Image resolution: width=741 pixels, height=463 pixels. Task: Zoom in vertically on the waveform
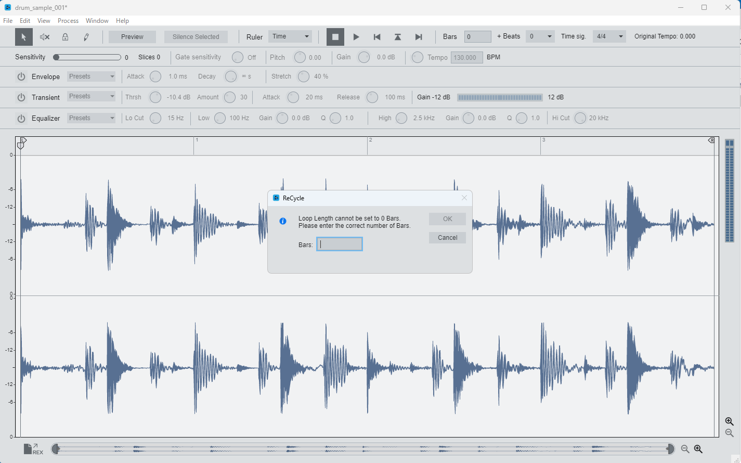[x=730, y=421]
